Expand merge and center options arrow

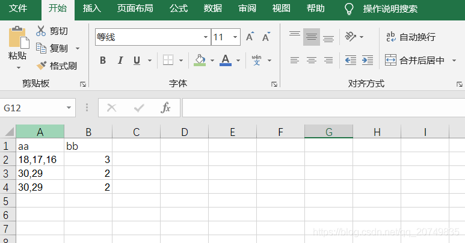pyautogui.click(x=454, y=60)
